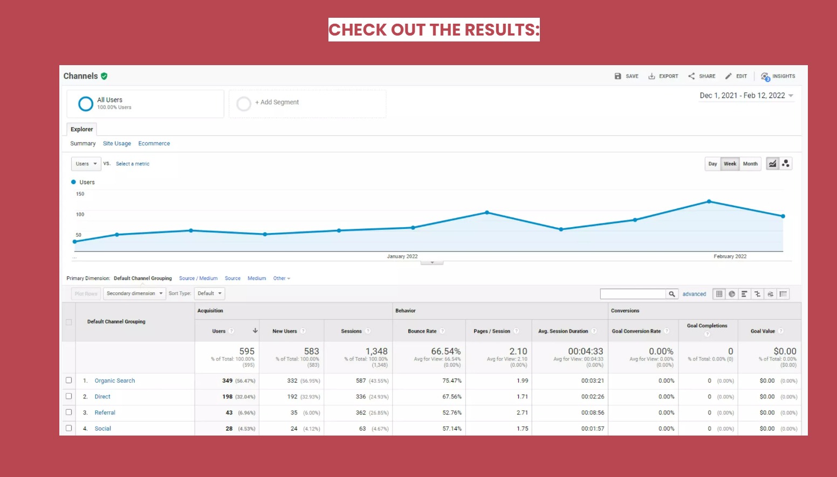This screenshot has height=477, width=837.
Task: Switch to motion chart view icon
Action: (786, 164)
